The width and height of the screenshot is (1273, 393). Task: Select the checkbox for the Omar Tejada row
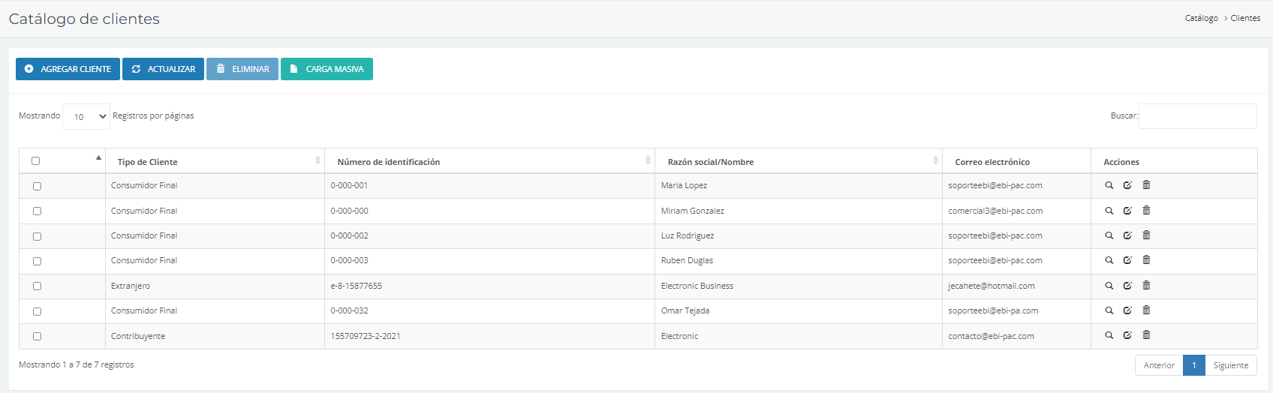tap(37, 311)
